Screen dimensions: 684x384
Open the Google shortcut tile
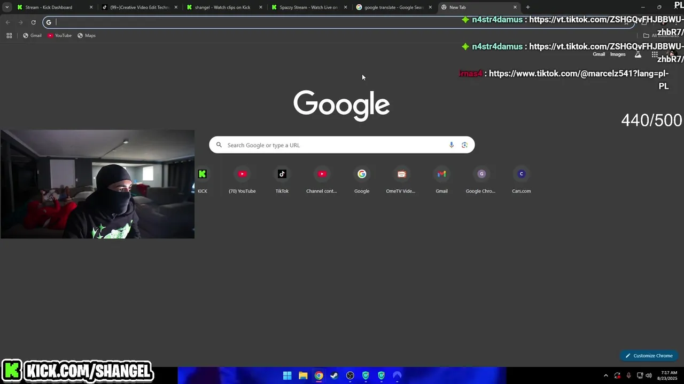coord(362,180)
